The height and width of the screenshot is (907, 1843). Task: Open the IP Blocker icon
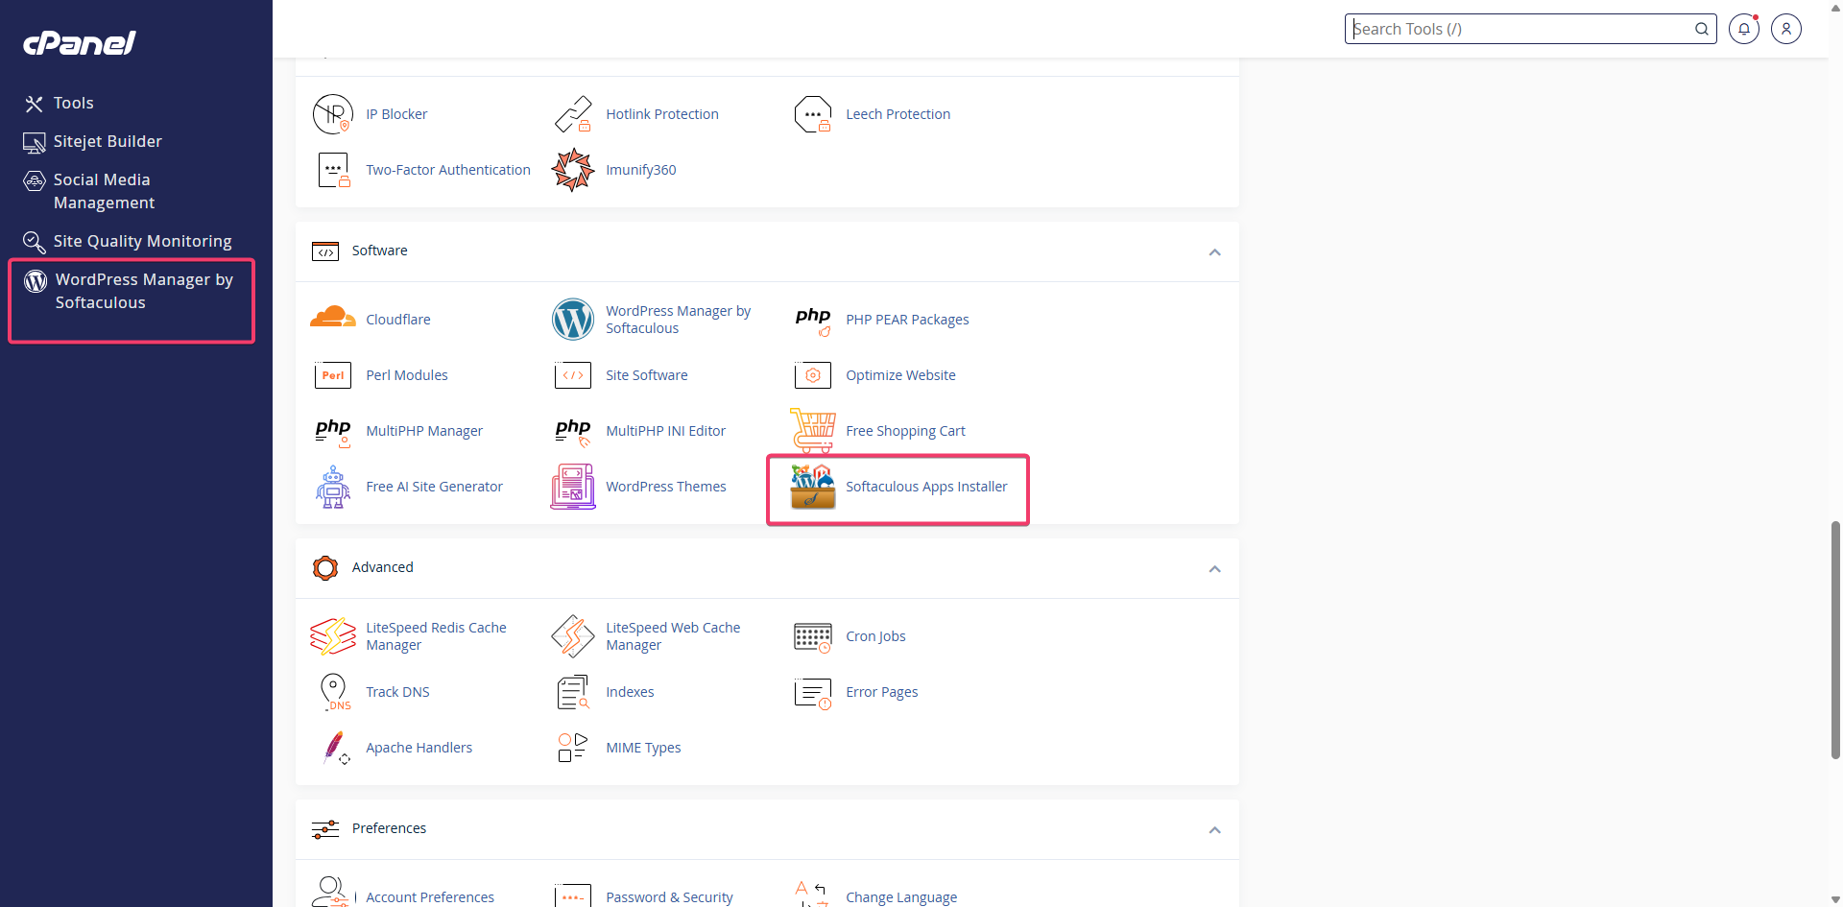point(333,114)
